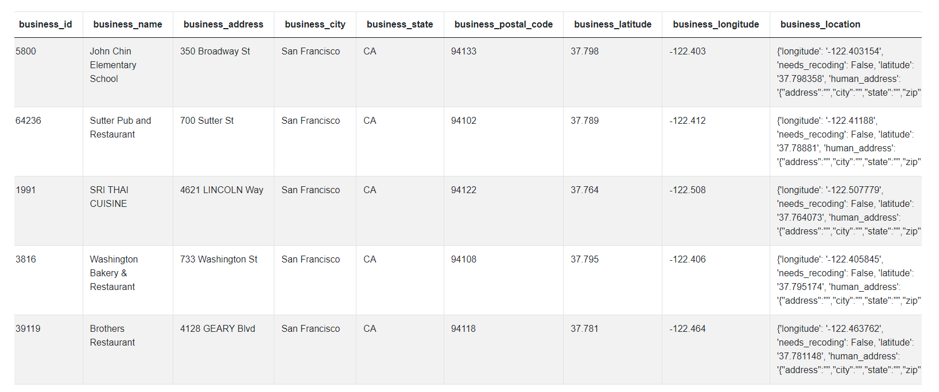The image size is (939, 392).
Task: Click business ID 64236 cell
Action: tap(29, 120)
